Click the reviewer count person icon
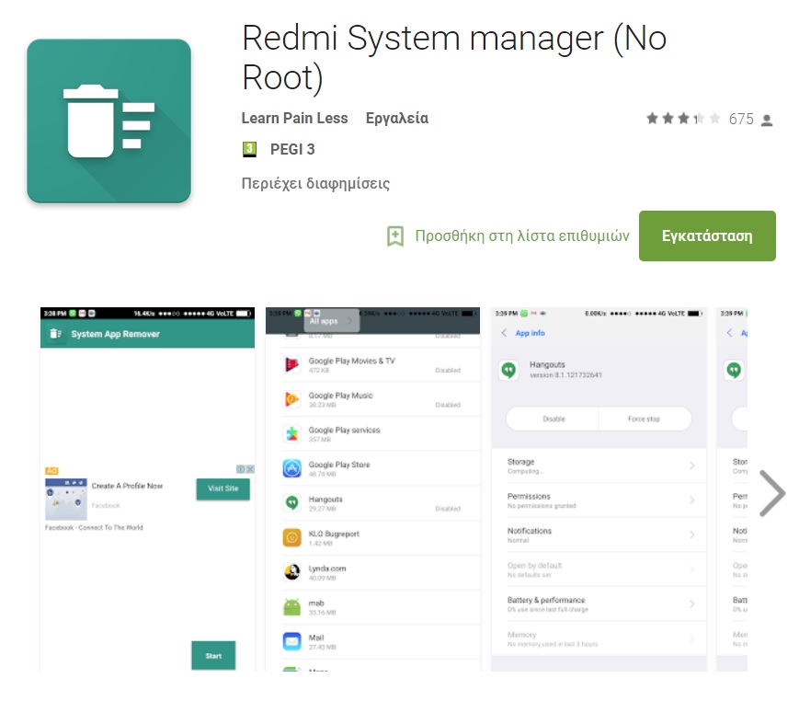799x701 pixels. (x=767, y=120)
